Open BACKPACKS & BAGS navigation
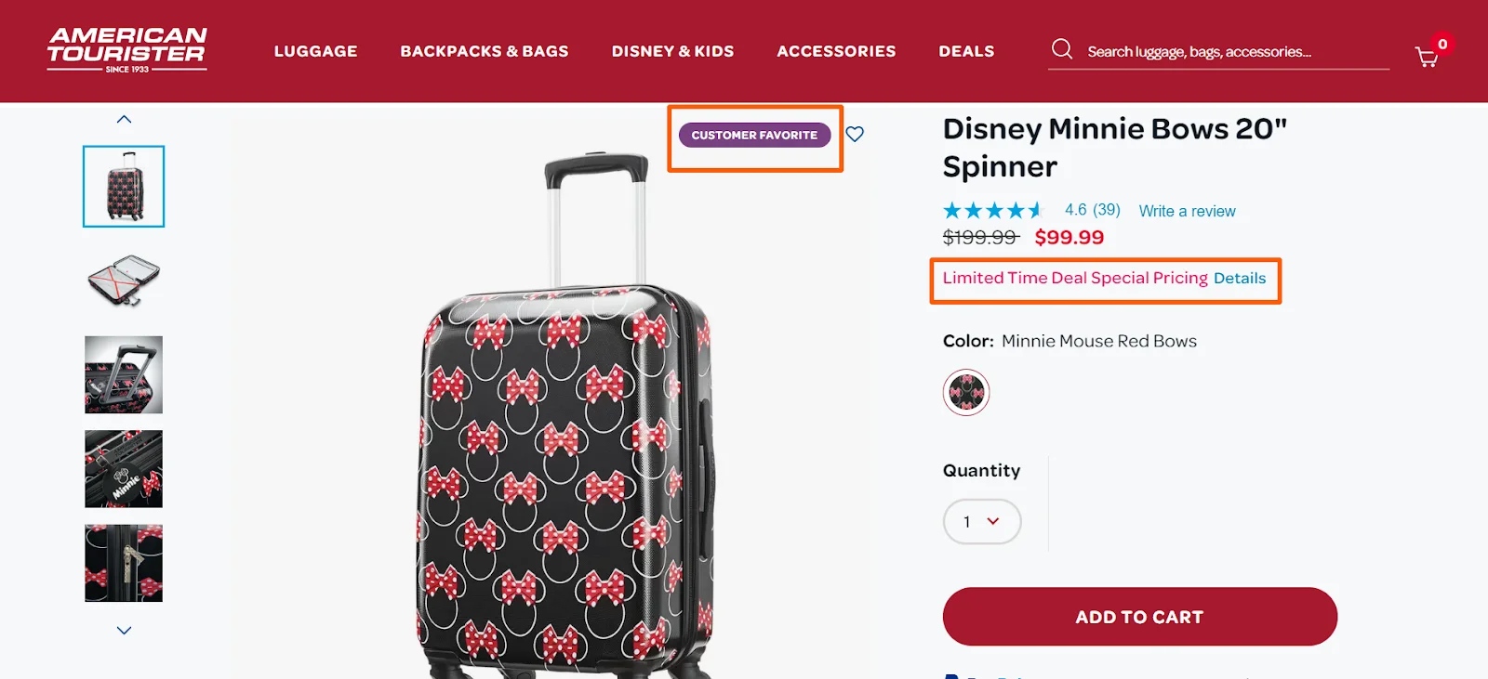This screenshot has width=1488, height=679. coord(485,51)
